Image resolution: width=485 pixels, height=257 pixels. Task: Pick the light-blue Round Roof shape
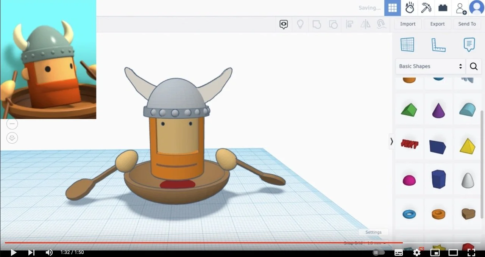click(468, 110)
